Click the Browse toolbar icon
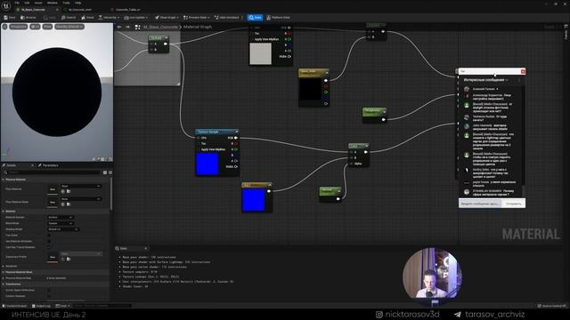The height and width of the screenshot is (320, 570). tap(28, 18)
